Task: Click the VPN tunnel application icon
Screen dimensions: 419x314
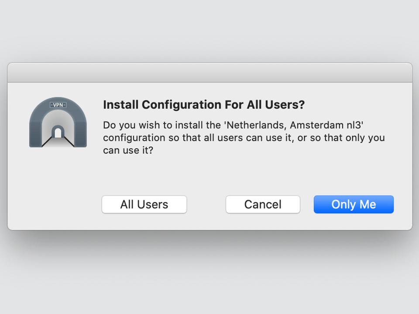Action: (58, 122)
